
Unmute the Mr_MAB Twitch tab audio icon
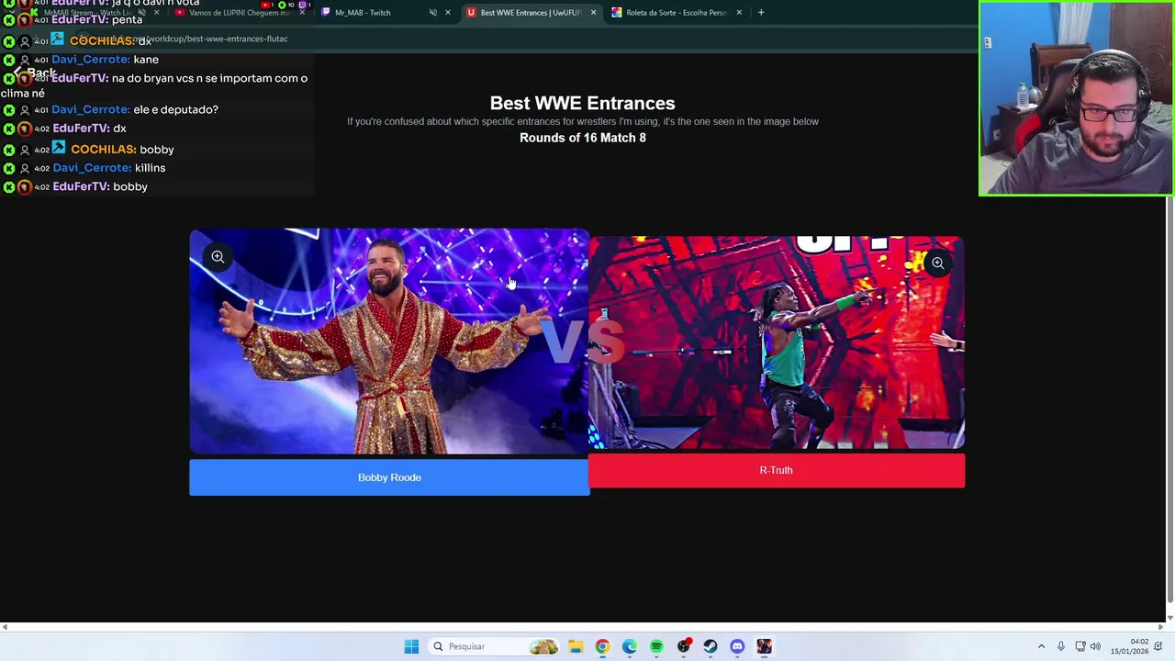click(433, 13)
